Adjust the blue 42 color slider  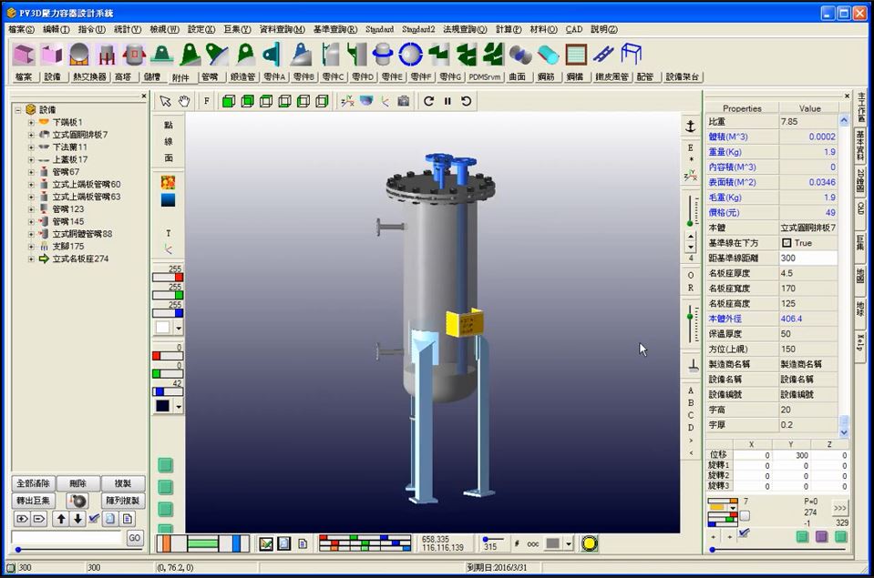pos(167,391)
